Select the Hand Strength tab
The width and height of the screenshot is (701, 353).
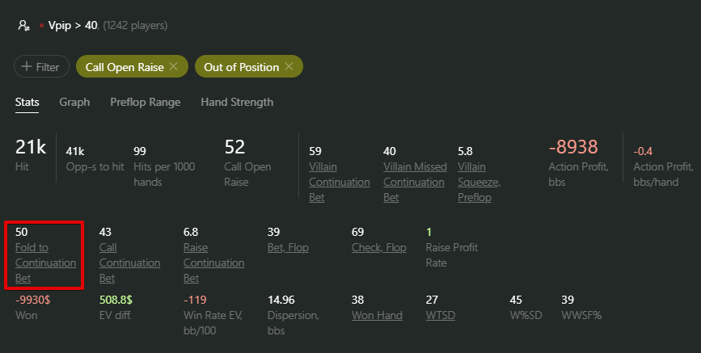click(237, 103)
